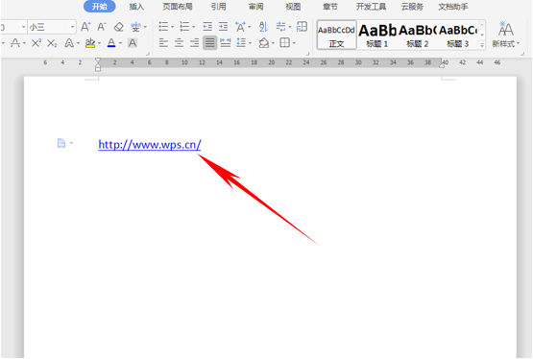Insert a bulleted list
The width and height of the screenshot is (533, 359).
(163, 27)
